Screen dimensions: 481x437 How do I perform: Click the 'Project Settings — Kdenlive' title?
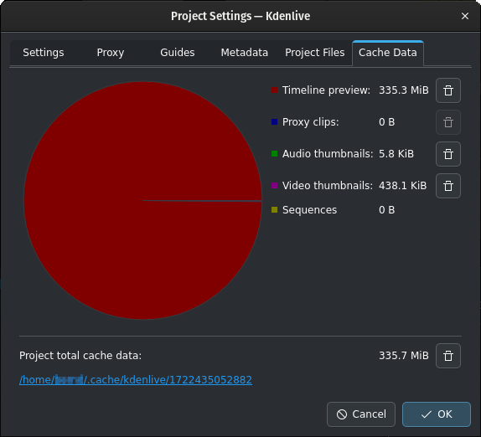click(240, 16)
